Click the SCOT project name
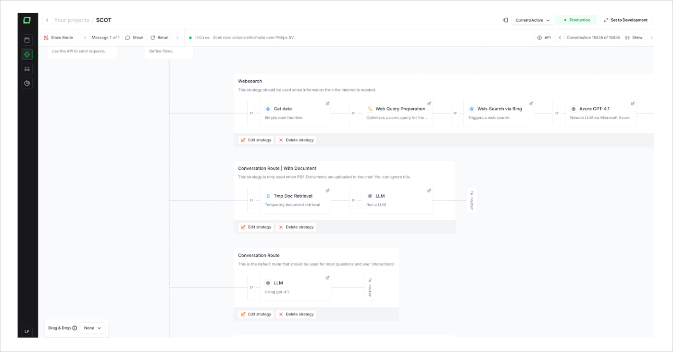The width and height of the screenshot is (673, 352). [x=103, y=20]
